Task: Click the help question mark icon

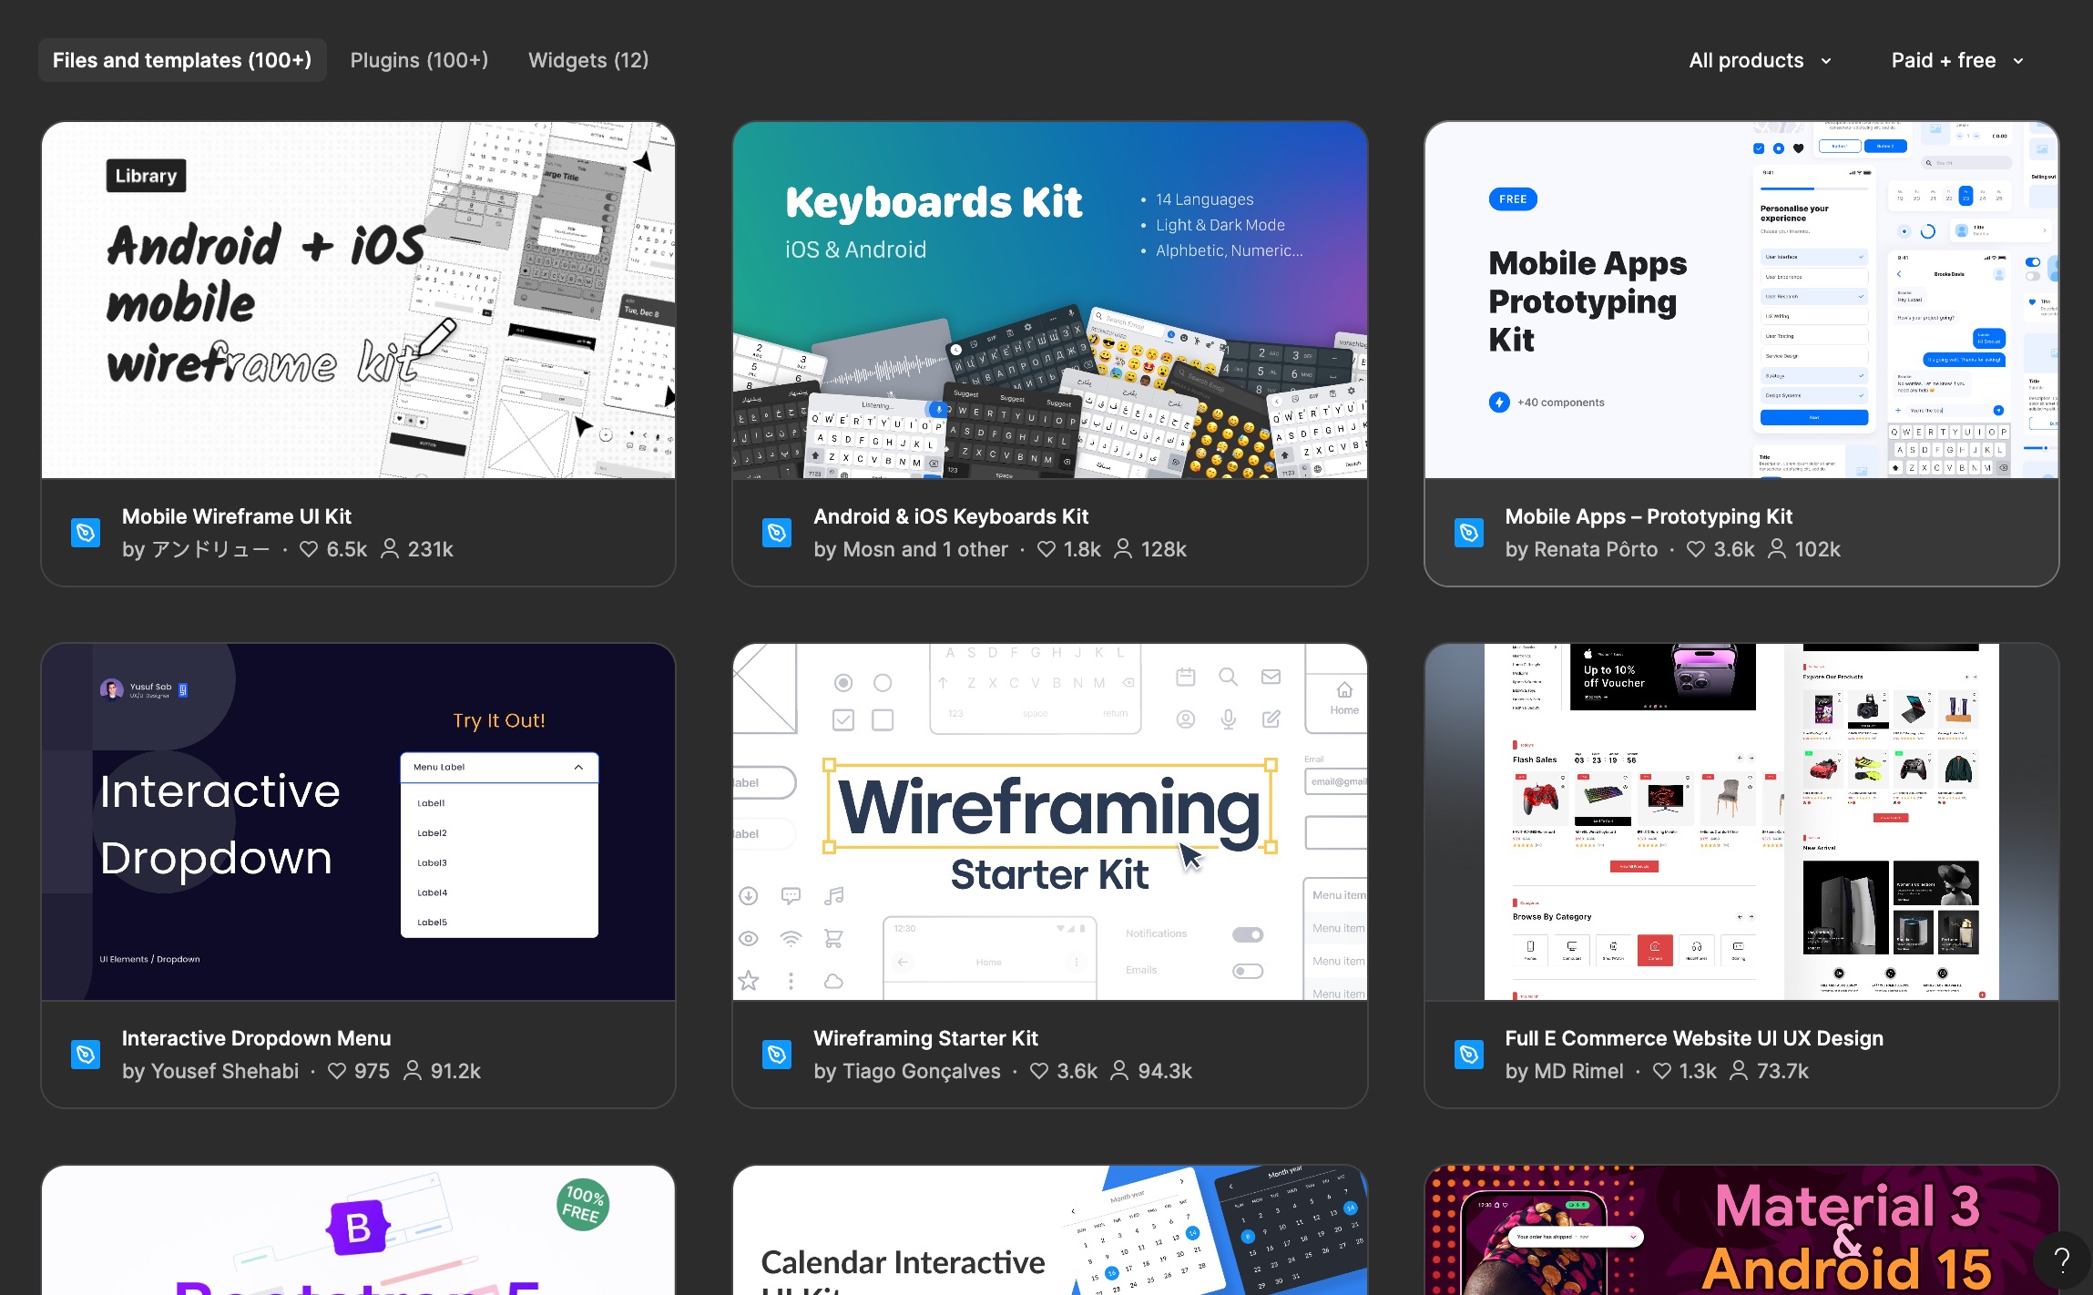Action: click(2062, 1260)
